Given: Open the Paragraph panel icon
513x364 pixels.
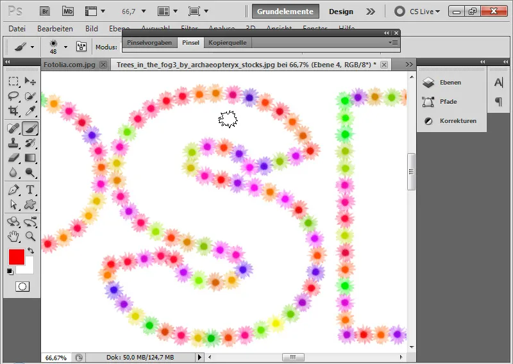Looking at the screenshot, I should pyautogui.click(x=498, y=102).
